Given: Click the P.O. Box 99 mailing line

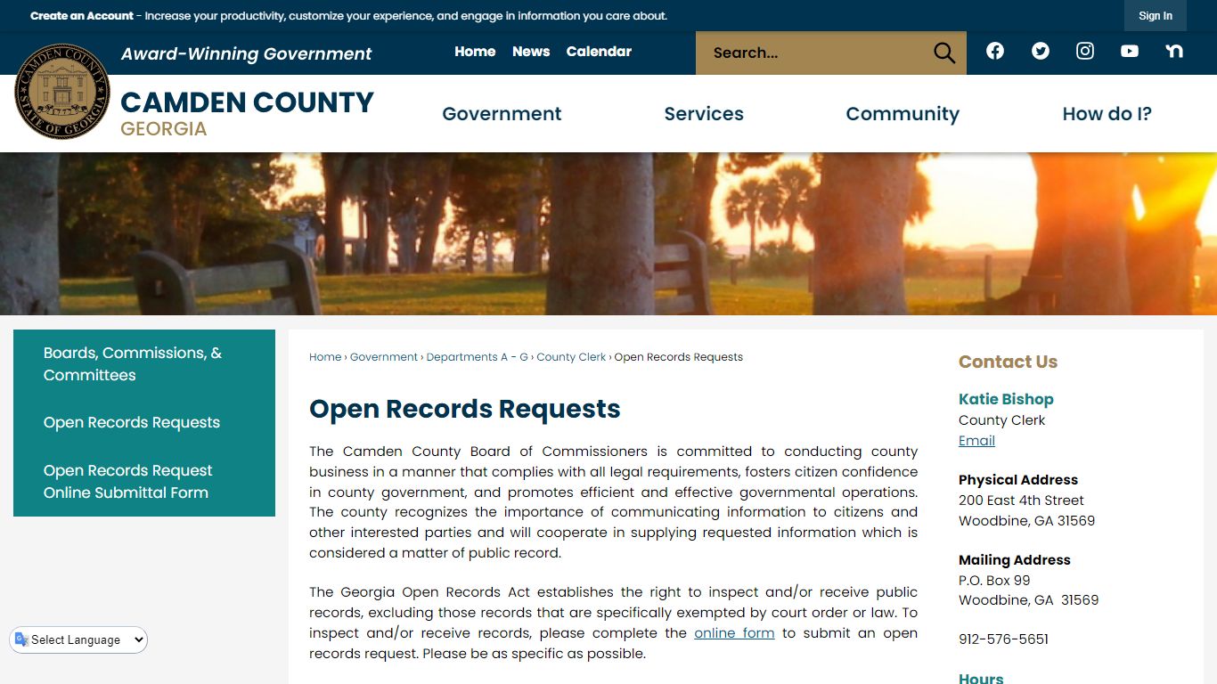Looking at the screenshot, I should pyautogui.click(x=994, y=581).
